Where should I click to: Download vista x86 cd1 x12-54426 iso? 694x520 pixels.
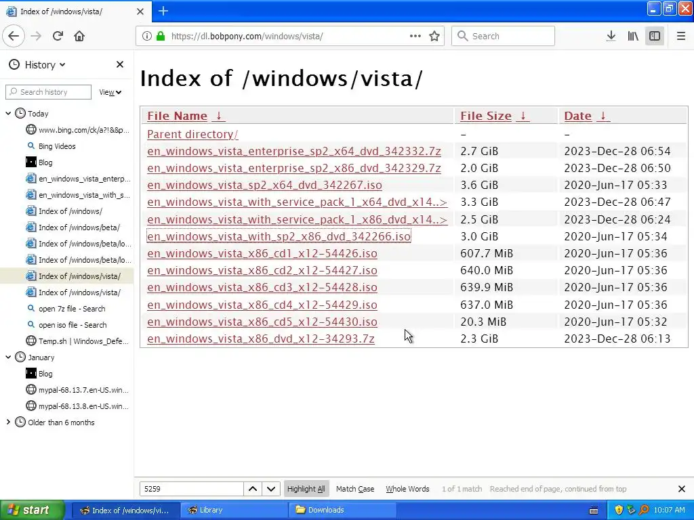[262, 253]
